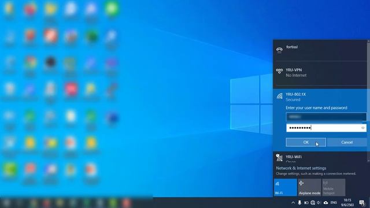Click the battery tray icon
The width and height of the screenshot is (370, 208).
pos(306,203)
